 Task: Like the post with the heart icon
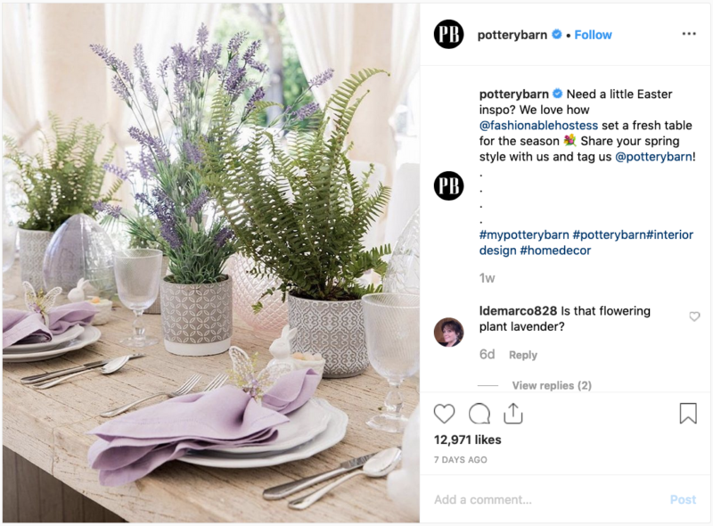tap(444, 414)
